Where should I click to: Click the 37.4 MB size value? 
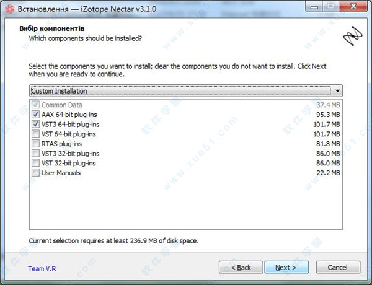pyautogui.click(x=329, y=105)
